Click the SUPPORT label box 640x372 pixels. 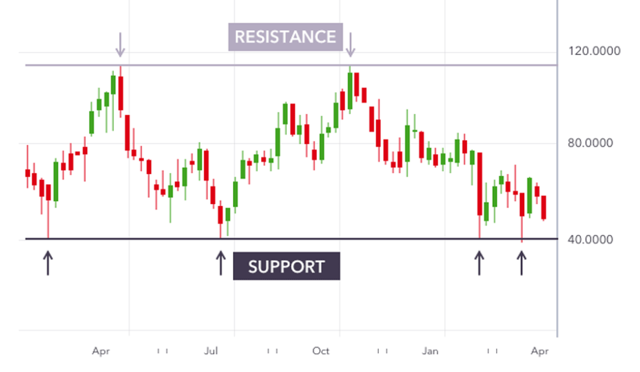coord(287,266)
